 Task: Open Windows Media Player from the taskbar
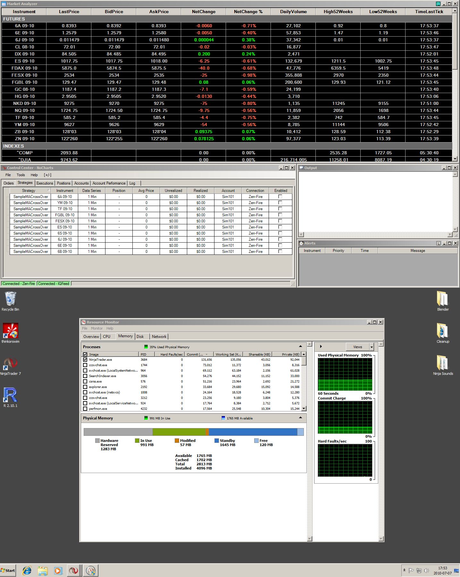pos(58,571)
